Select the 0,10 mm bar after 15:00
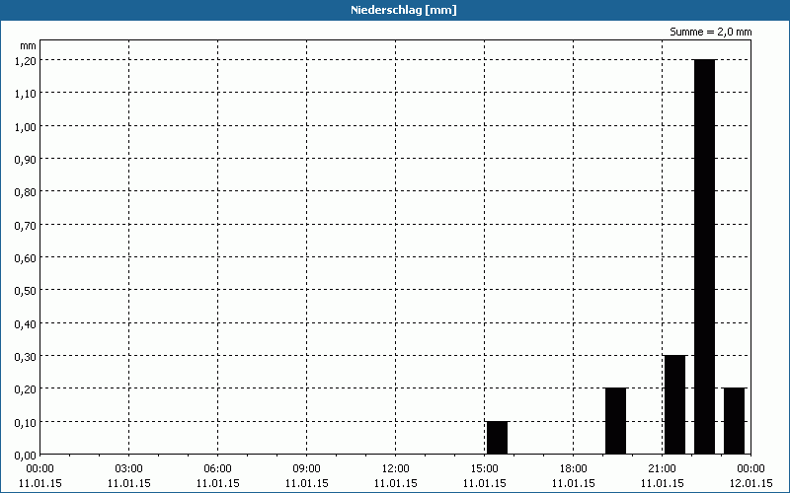Viewport: 790px width, 493px height. point(498,438)
